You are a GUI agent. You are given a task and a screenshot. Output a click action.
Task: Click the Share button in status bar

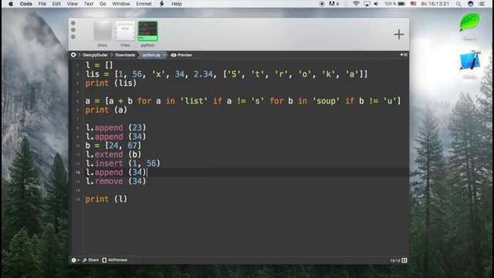[x=91, y=260]
